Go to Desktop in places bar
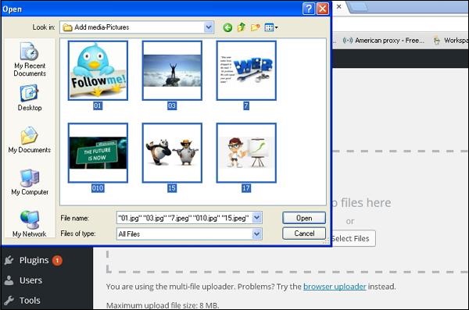This screenshot has height=310, width=469. [30, 98]
